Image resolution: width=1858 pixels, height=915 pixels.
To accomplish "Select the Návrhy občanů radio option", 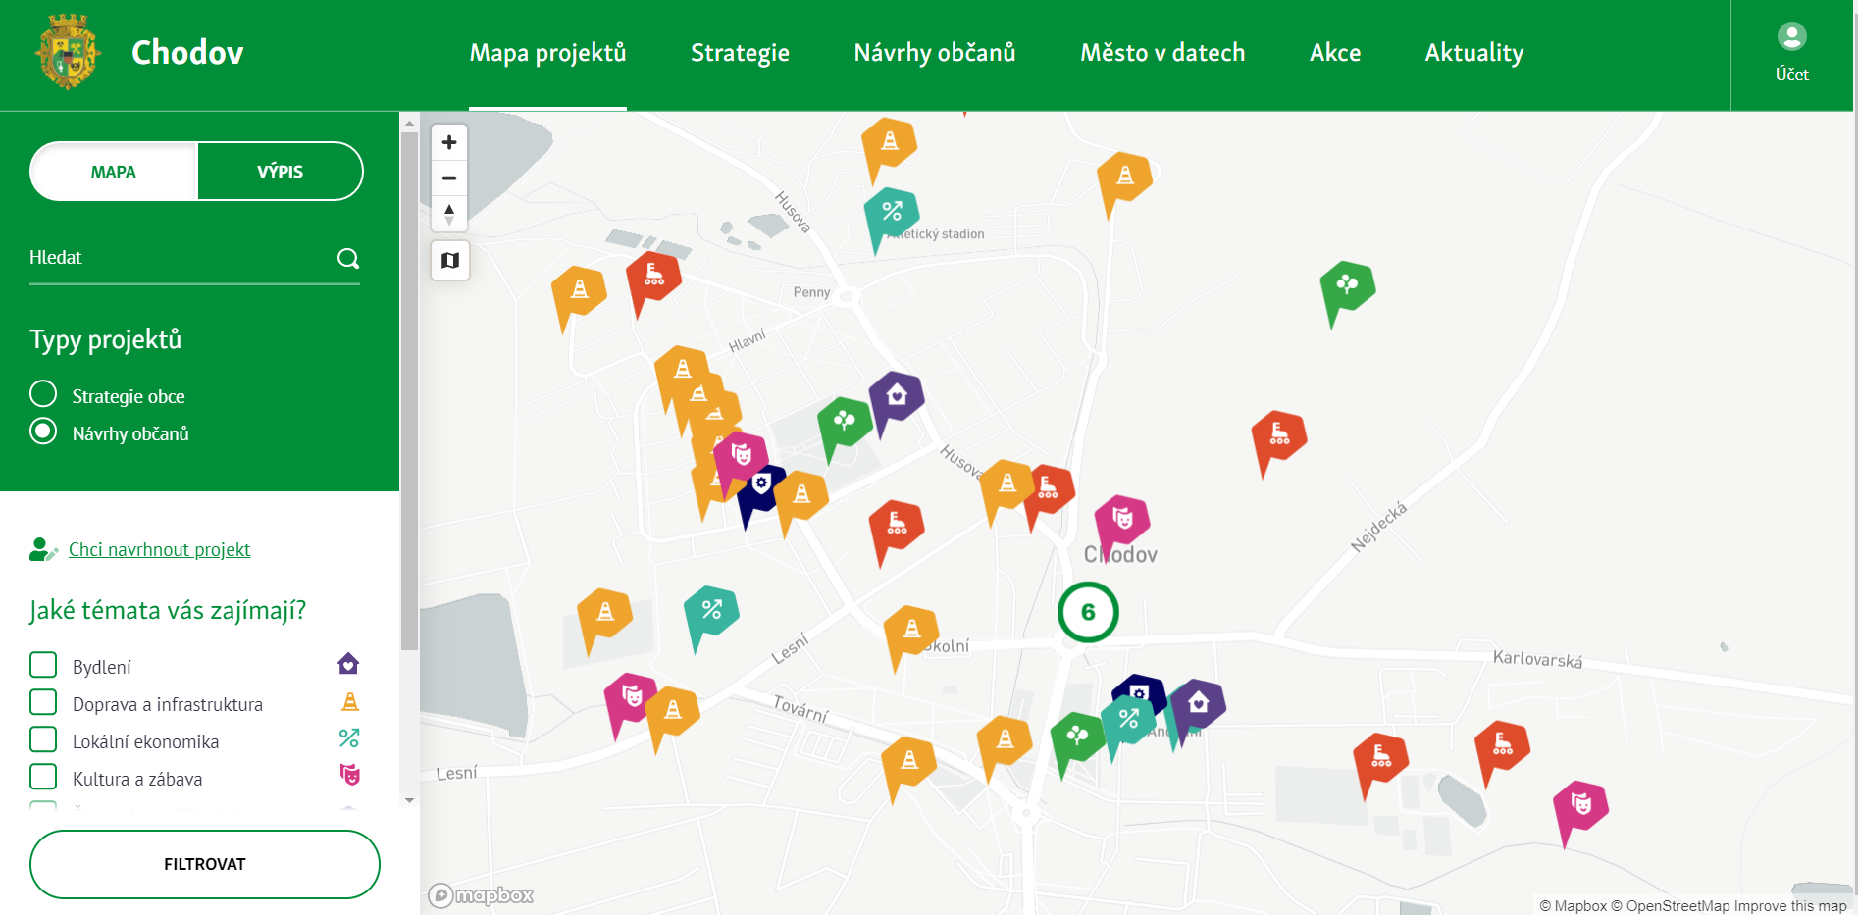I will [43, 432].
